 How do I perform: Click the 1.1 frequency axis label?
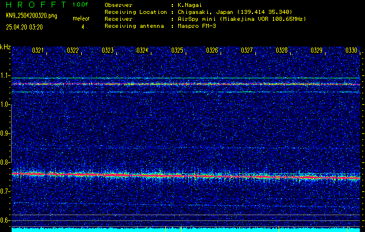coord(5,75)
